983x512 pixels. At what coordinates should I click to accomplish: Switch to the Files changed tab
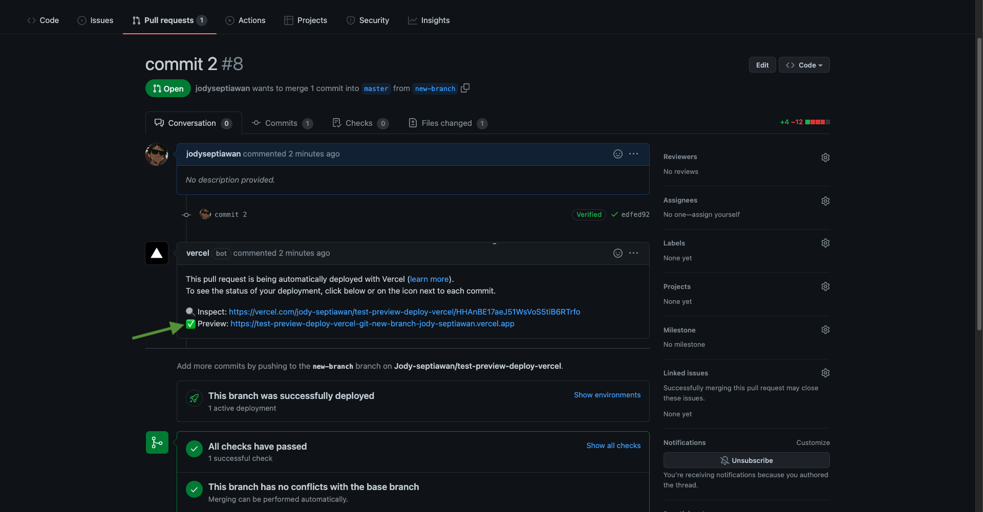tap(446, 123)
